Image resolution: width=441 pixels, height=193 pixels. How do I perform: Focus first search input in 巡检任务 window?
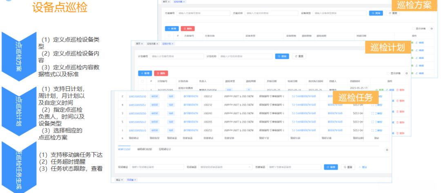click(x=156, y=167)
